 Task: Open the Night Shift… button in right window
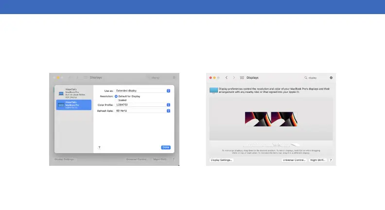pos(318,160)
